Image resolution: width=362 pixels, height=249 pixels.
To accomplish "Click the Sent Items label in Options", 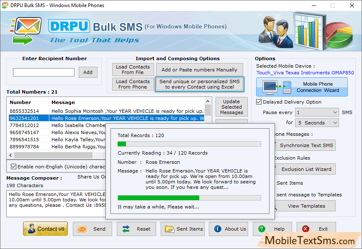I will [x=290, y=183].
